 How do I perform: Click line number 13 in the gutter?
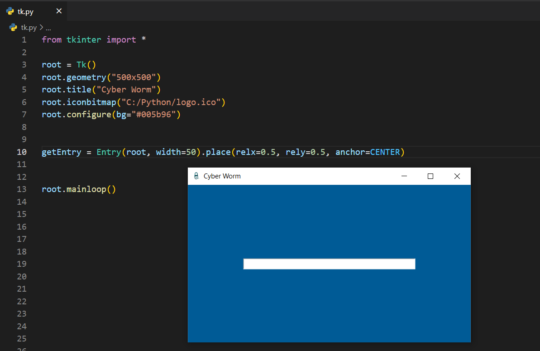(x=22, y=189)
